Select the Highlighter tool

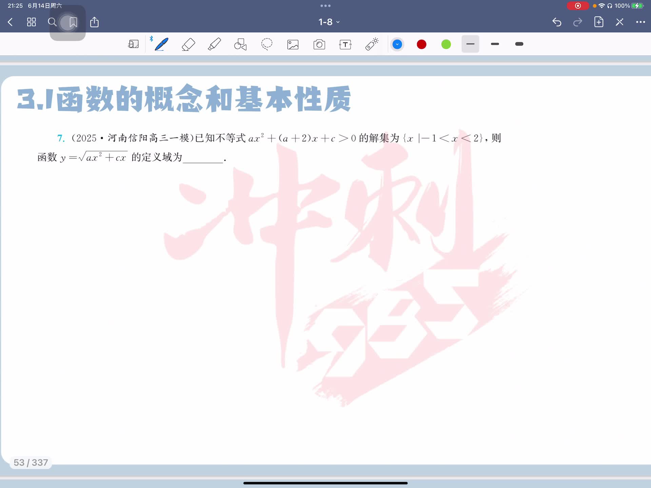[214, 44]
